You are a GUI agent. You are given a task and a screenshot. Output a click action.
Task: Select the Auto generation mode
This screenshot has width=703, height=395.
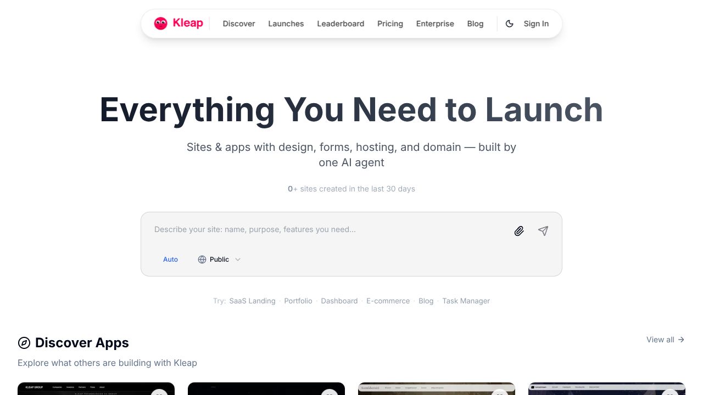pos(170,259)
